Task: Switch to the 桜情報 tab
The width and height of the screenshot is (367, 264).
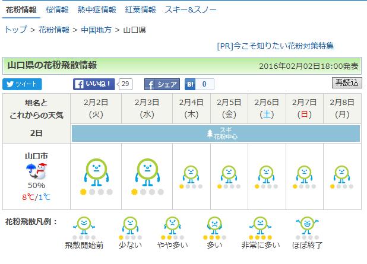Action: 57,10
